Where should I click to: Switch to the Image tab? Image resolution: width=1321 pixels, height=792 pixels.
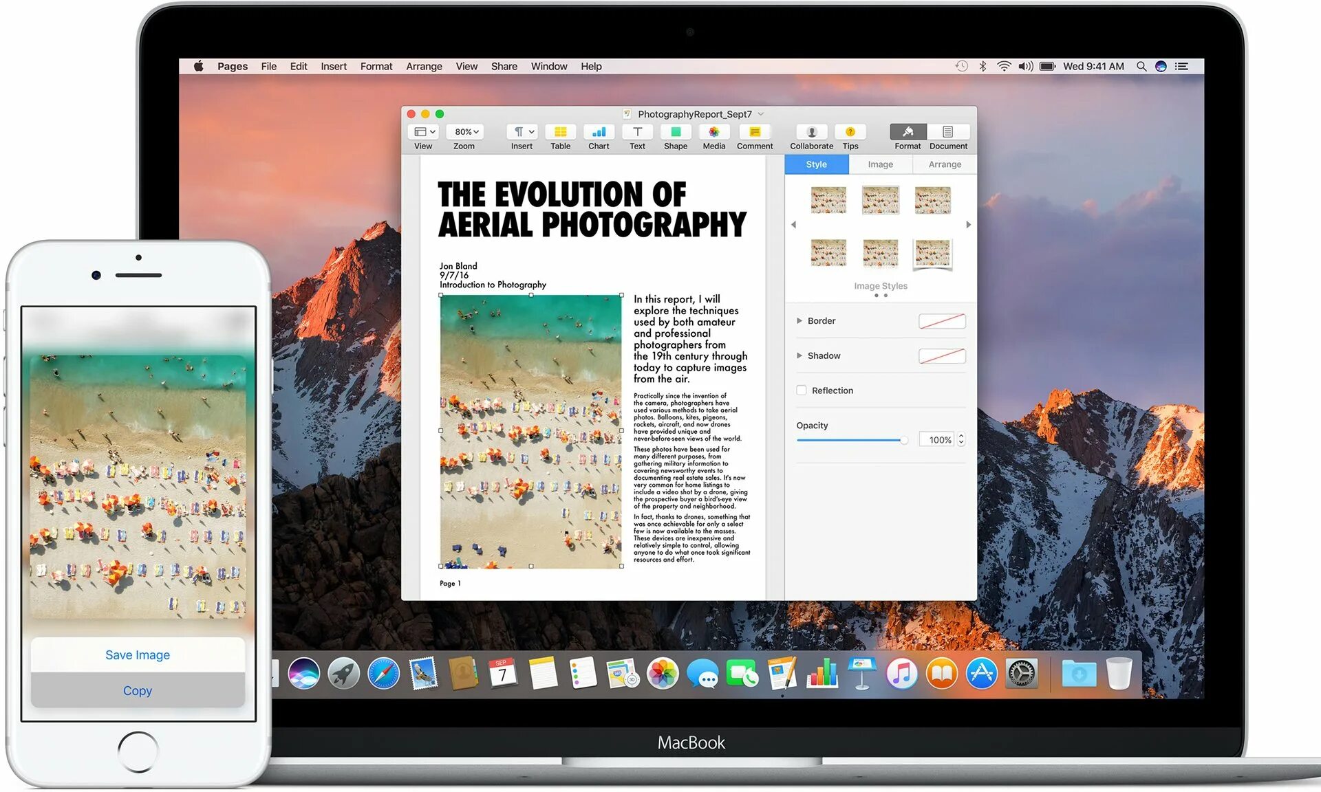click(x=880, y=164)
